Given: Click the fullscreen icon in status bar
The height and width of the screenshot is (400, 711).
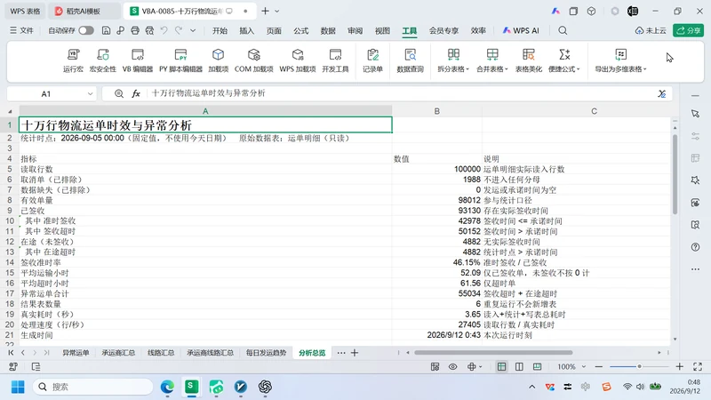Looking at the screenshot, I should 698,366.
